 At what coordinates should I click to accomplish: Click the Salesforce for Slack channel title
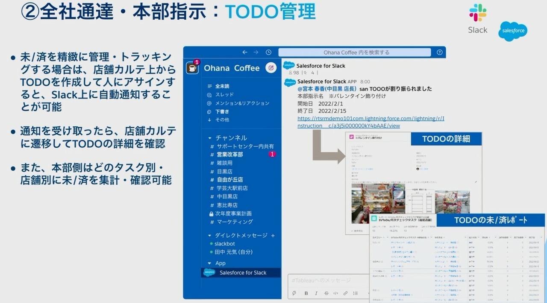pyautogui.click(x=321, y=66)
